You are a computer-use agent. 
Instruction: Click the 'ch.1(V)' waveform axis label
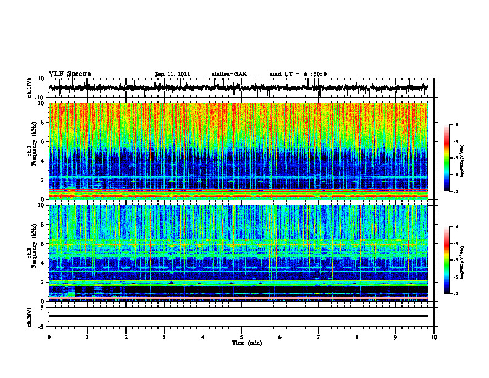tap(30, 88)
